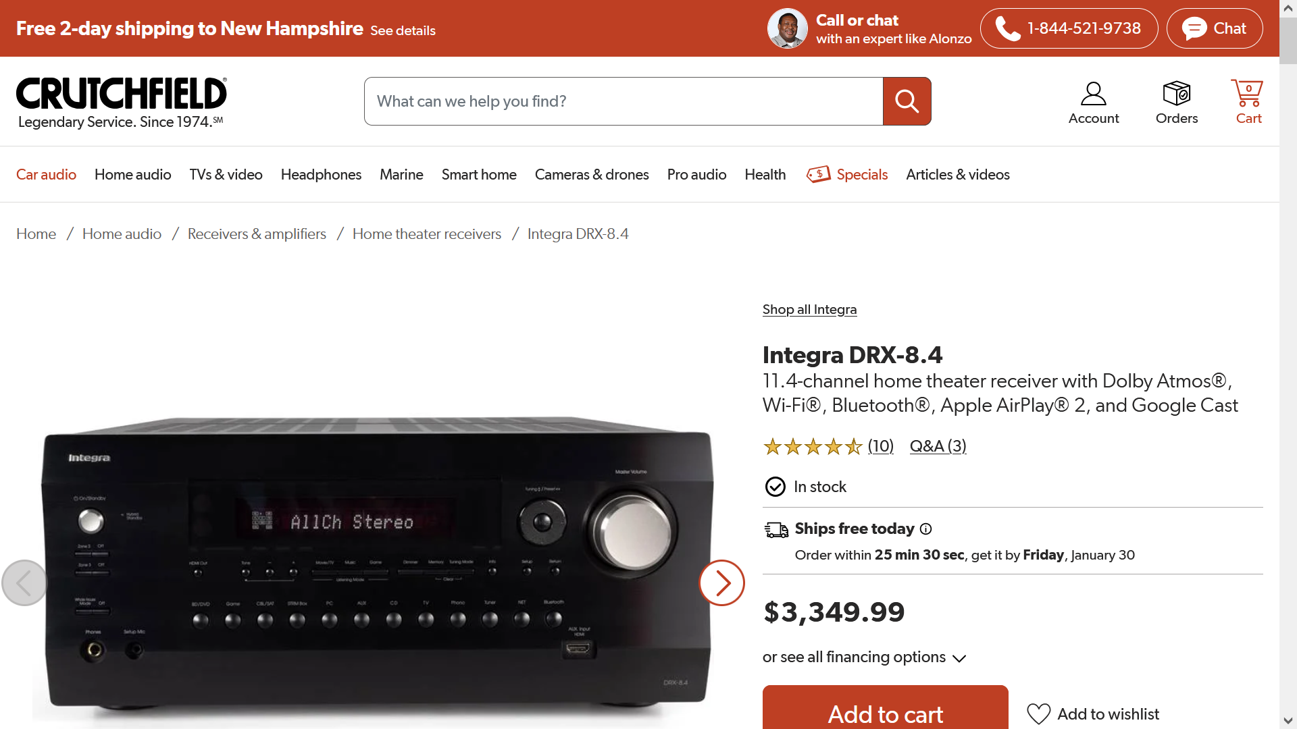Viewport: 1297px width, 729px height.
Task: Click the Ships free today info icon
Action: [x=925, y=529]
